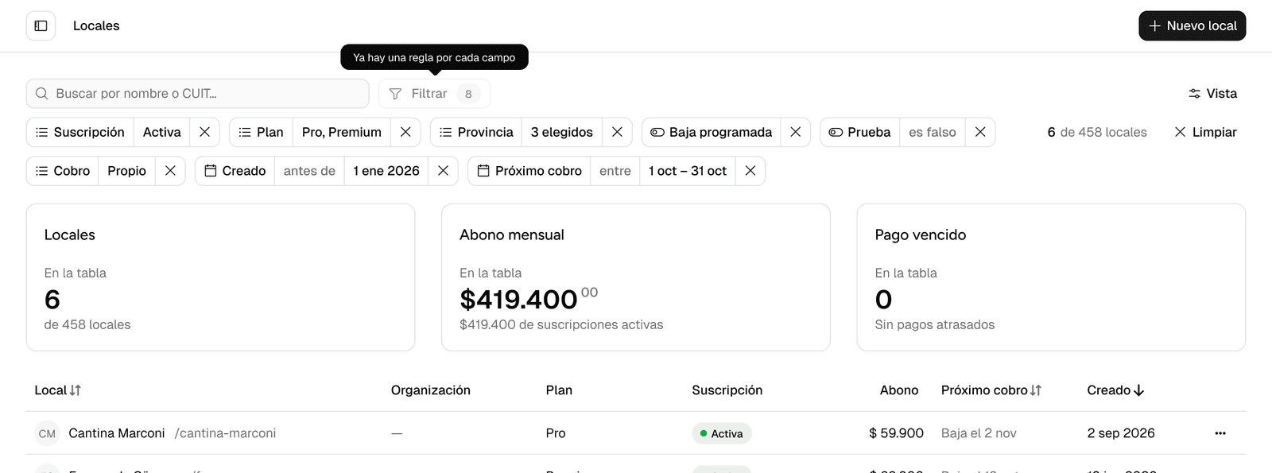Open the Filtrar filter menu
Screen dimensions: 1272x473
434,94
